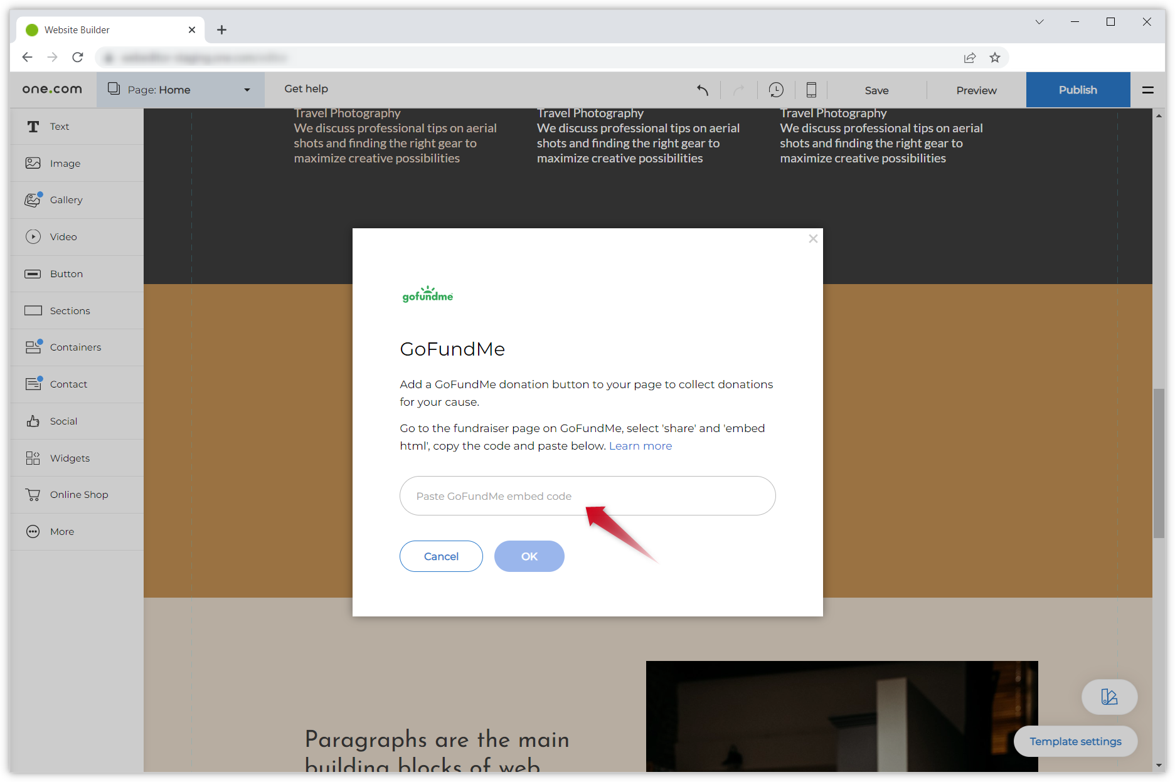Switch to mobile preview mode
The height and width of the screenshot is (782, 1175).
coord(811,90)
